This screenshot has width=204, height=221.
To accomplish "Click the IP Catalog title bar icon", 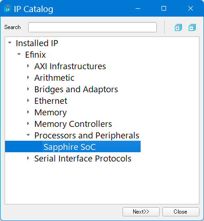I will click(8, 9).
